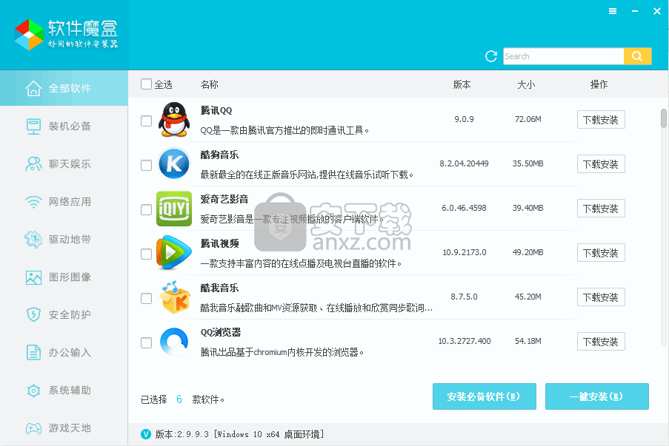669x446 pixels.
Task: Click the gamepad icon for 游戏天地
Action: pyautogui.click(x=33, y=428)
